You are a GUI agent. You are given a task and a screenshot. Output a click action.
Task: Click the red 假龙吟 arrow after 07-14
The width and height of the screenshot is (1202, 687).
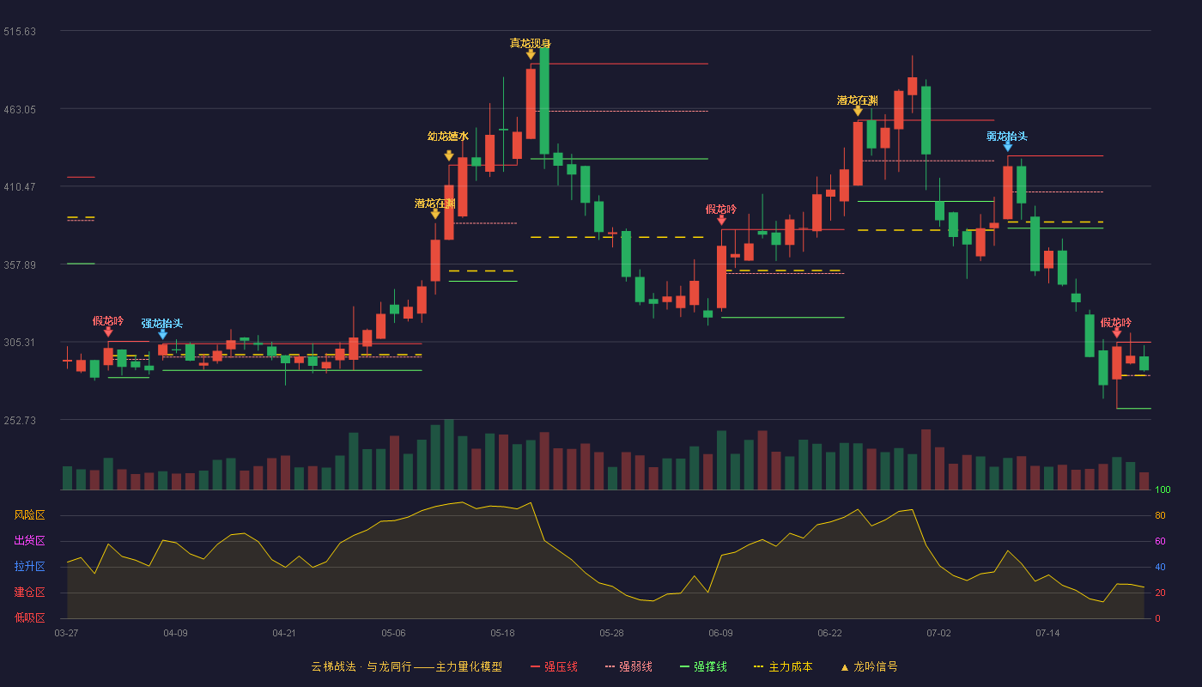[1116, 332]
